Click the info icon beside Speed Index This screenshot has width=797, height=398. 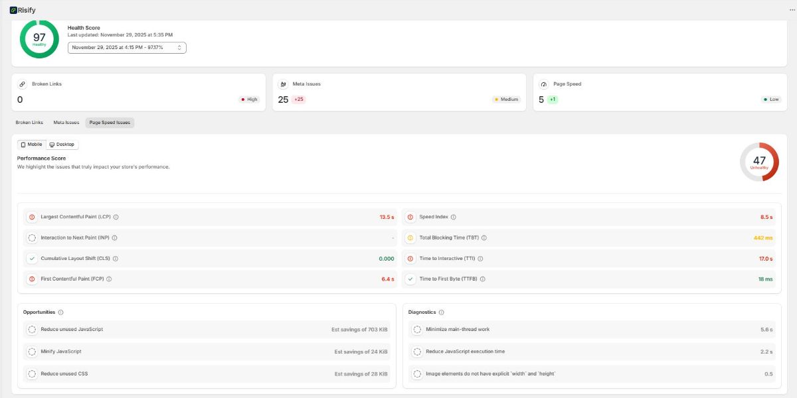click(x=453, y=217)
